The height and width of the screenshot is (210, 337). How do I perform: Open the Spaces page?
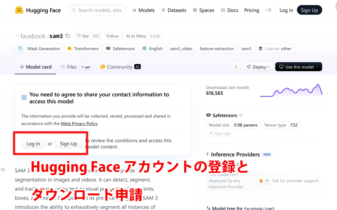(x=204, y=10)
